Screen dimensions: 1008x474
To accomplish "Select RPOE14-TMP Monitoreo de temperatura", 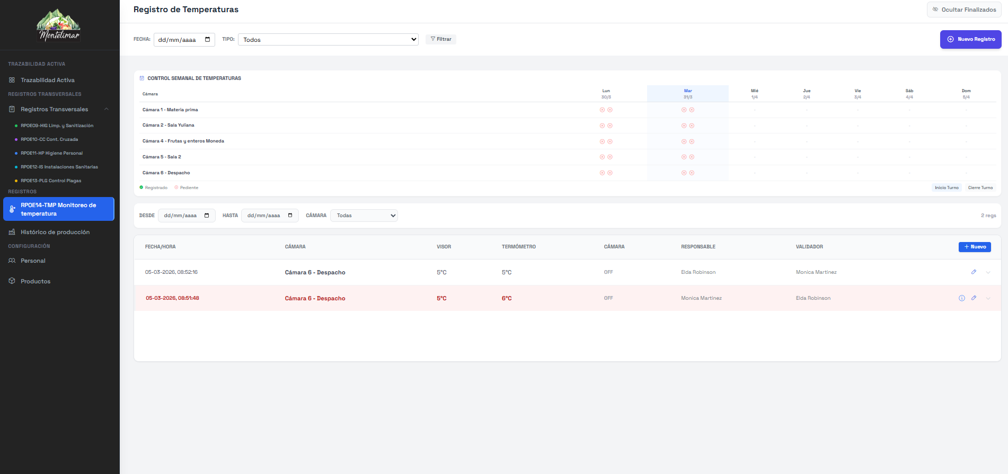I will pyautogui.click(x=59, y=209).
